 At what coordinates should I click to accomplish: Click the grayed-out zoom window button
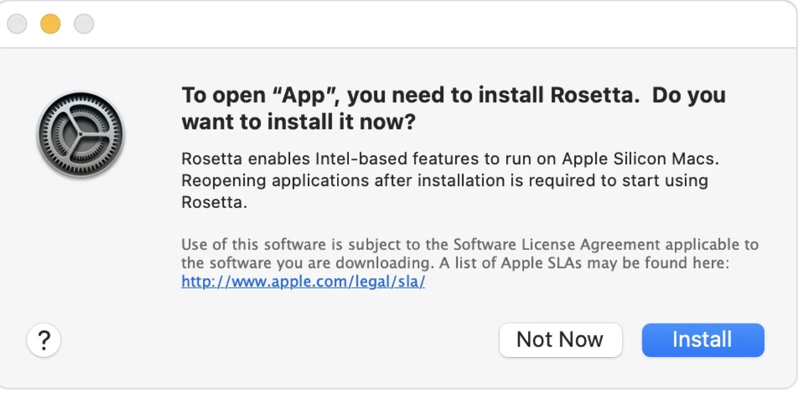[84, 24]
